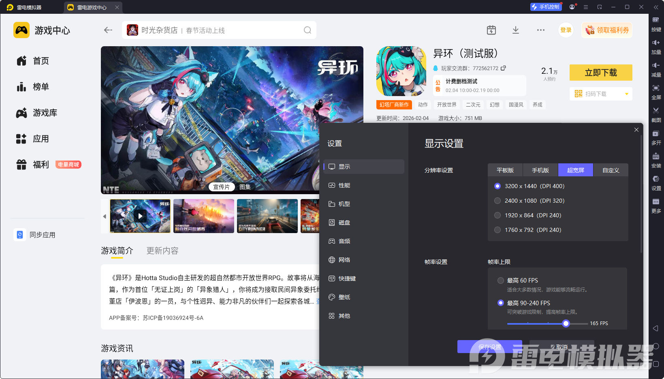Open 其他 settings category

(364, 316)
